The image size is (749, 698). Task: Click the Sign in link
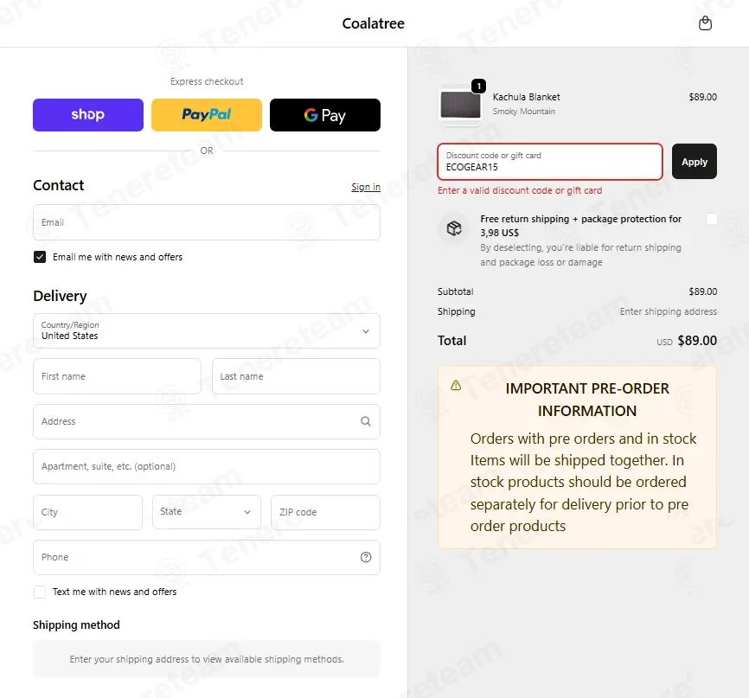click(366, 187)
